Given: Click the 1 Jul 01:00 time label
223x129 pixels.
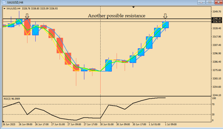Looking at the screenshot, I should pos(154,124).
